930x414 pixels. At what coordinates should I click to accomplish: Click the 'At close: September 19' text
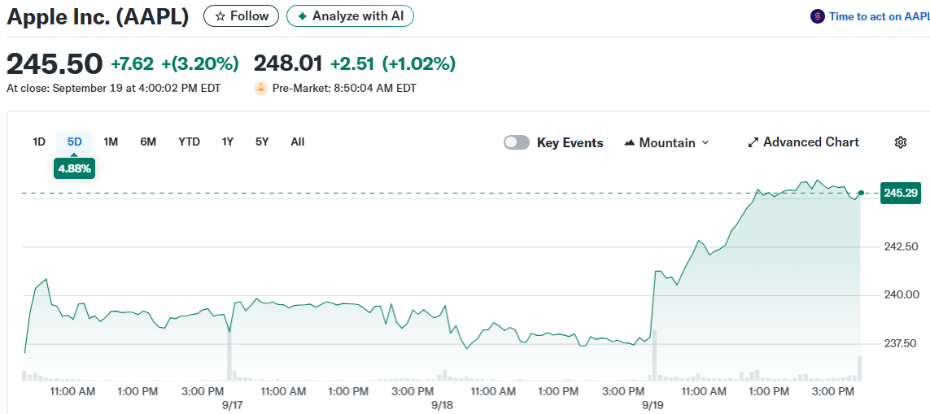click(113, 89)
